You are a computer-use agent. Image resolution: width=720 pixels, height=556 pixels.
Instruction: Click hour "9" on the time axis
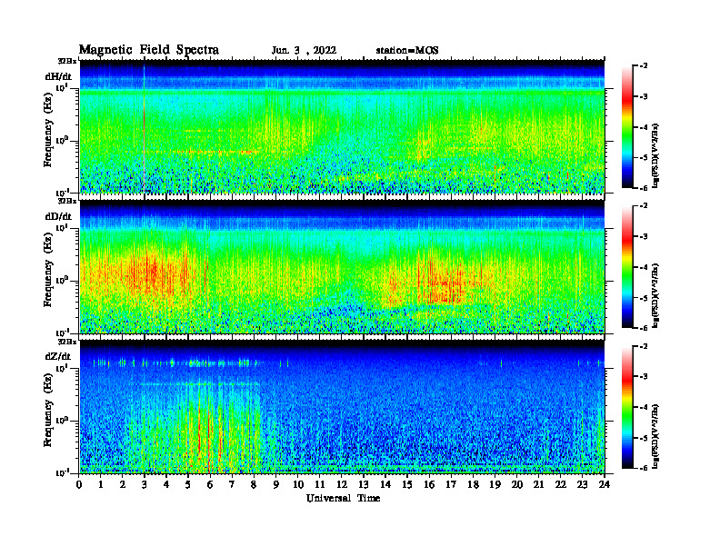(276, 484)
